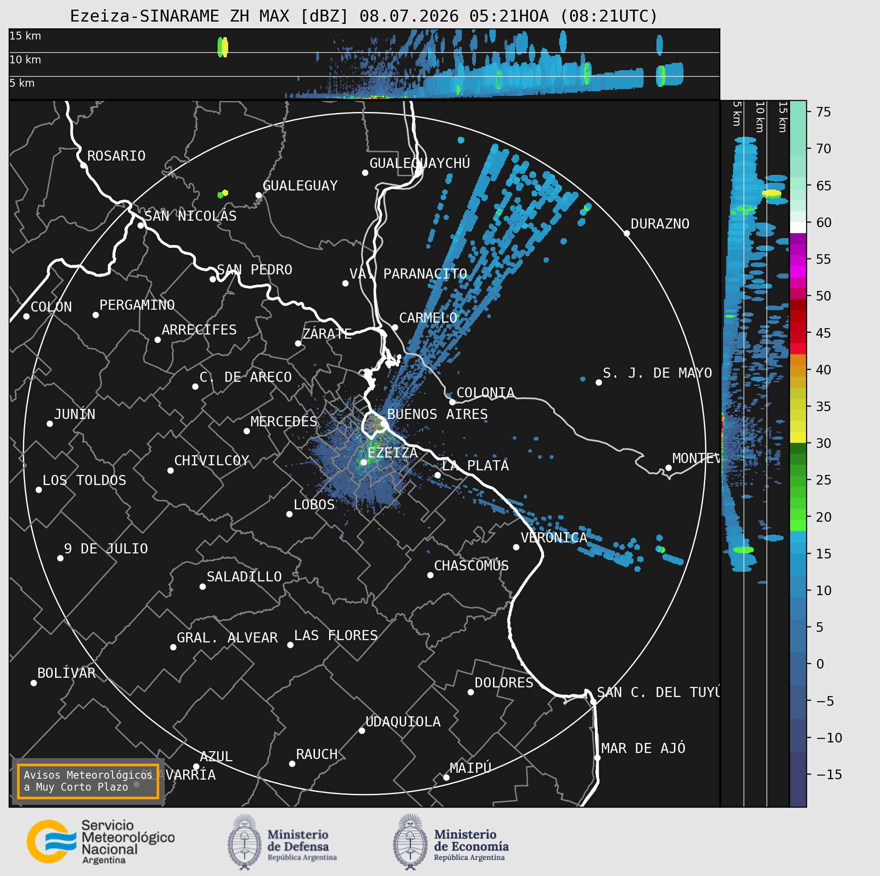Click the Ezeiza radar site marker

click(364, 462)
